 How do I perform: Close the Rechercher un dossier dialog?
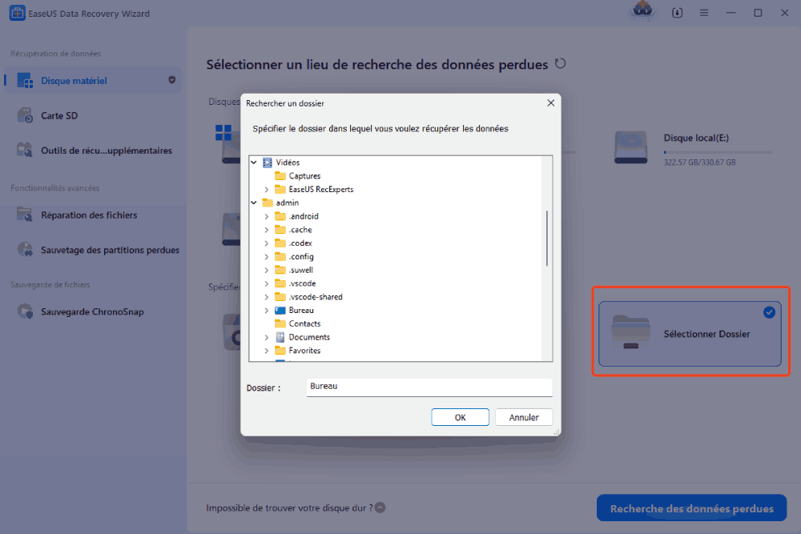(551, 103)
